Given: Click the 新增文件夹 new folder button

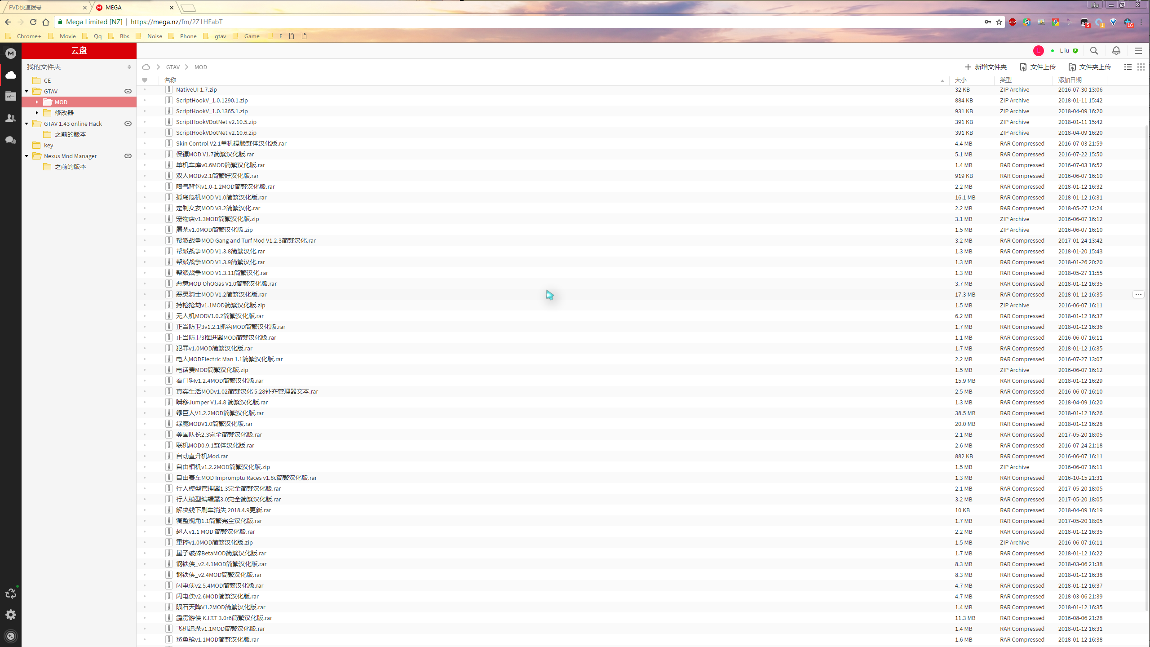Looking at the screenshot, I should 986,67.
